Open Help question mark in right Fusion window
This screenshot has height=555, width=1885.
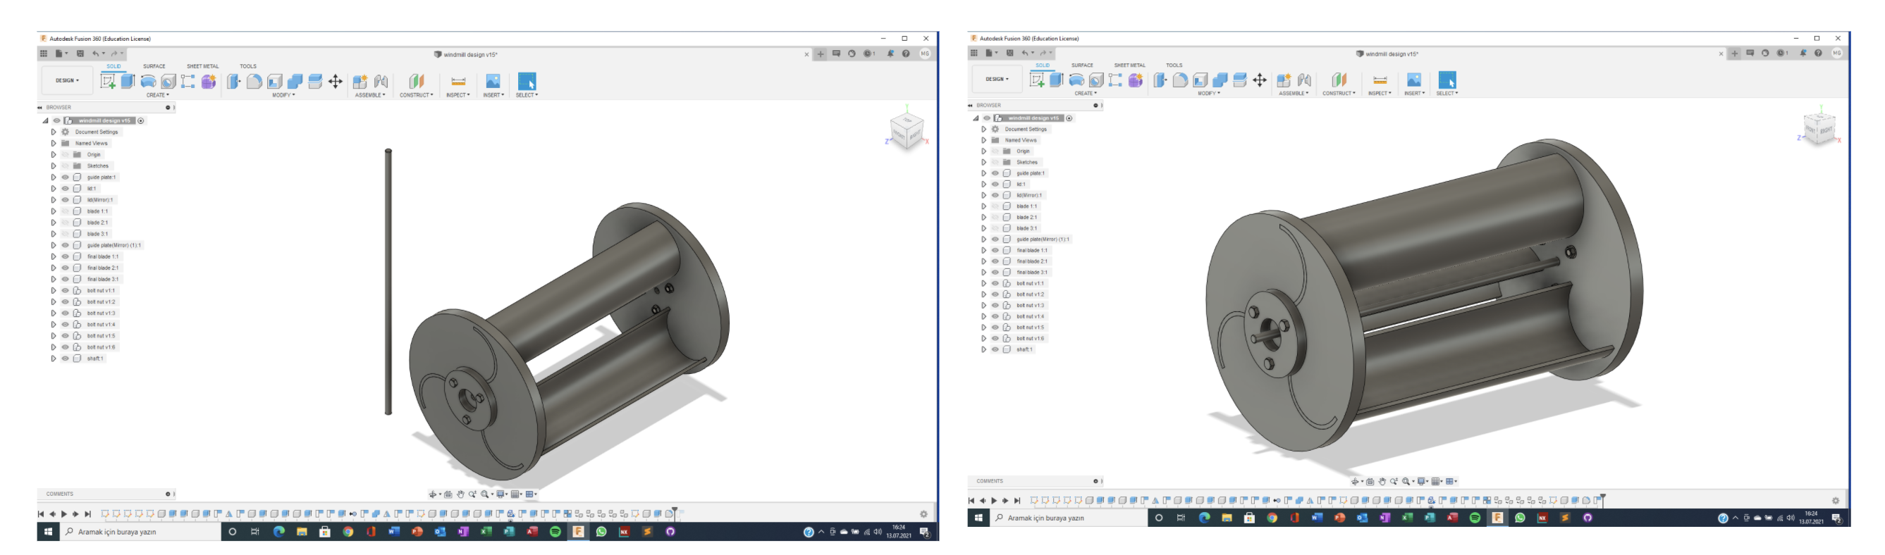[1819, 53]
